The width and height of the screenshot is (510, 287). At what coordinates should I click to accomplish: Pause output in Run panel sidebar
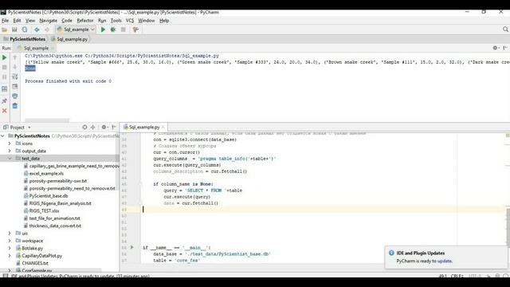click(x=5, y=77)
